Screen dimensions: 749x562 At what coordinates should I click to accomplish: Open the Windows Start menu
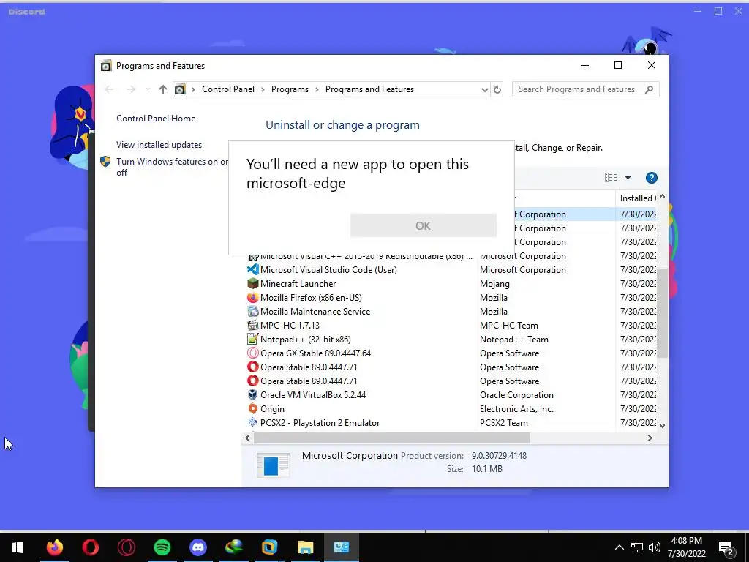[18, 547]
